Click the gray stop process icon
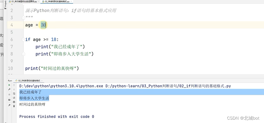Viewport: 264px width, 123px height. click(x=9, y=95)
